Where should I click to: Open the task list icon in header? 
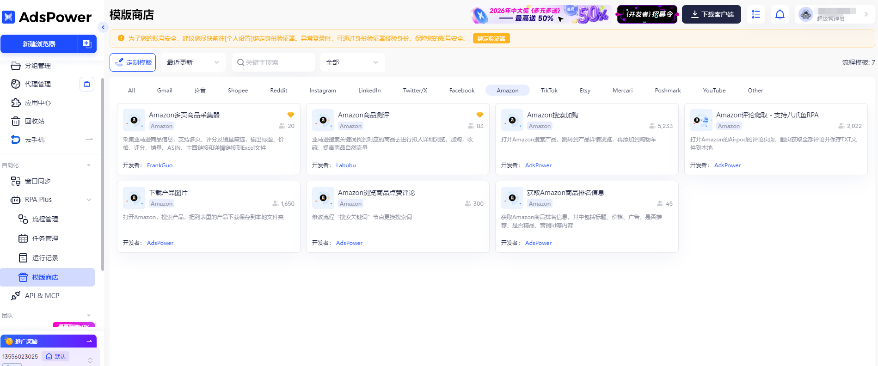pyautogui.click(x=756, y=14)
